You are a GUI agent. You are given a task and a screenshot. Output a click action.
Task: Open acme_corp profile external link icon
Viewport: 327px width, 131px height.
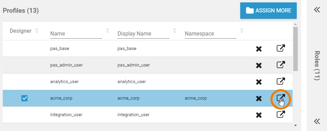(x=281, y=98)
